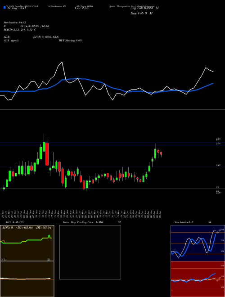The image size is (225, 297).
Task: Click the last red candlestick at the chart's end
Action: pos(161,153)
